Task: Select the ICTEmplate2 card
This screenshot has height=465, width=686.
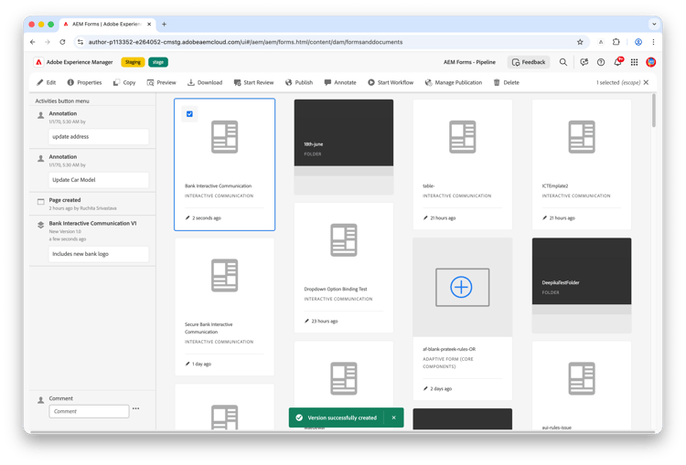Action: pos(582,164)
